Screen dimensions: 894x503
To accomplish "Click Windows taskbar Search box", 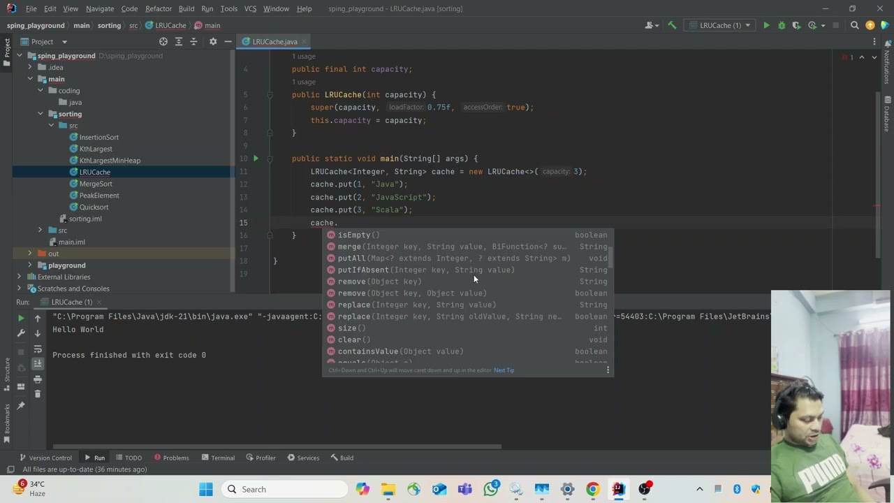I will click(284, 489).
